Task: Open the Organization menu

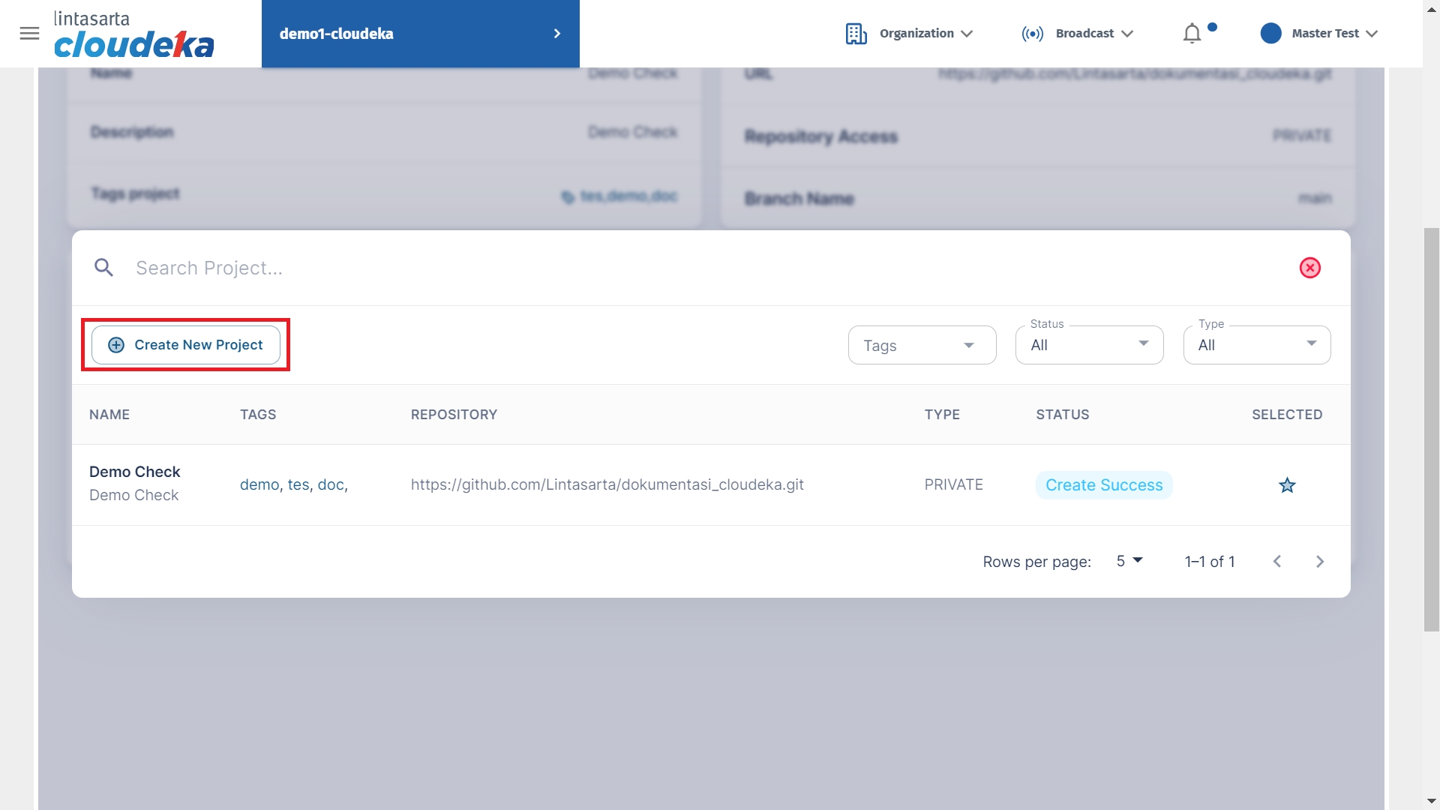Action: point(925,34)
